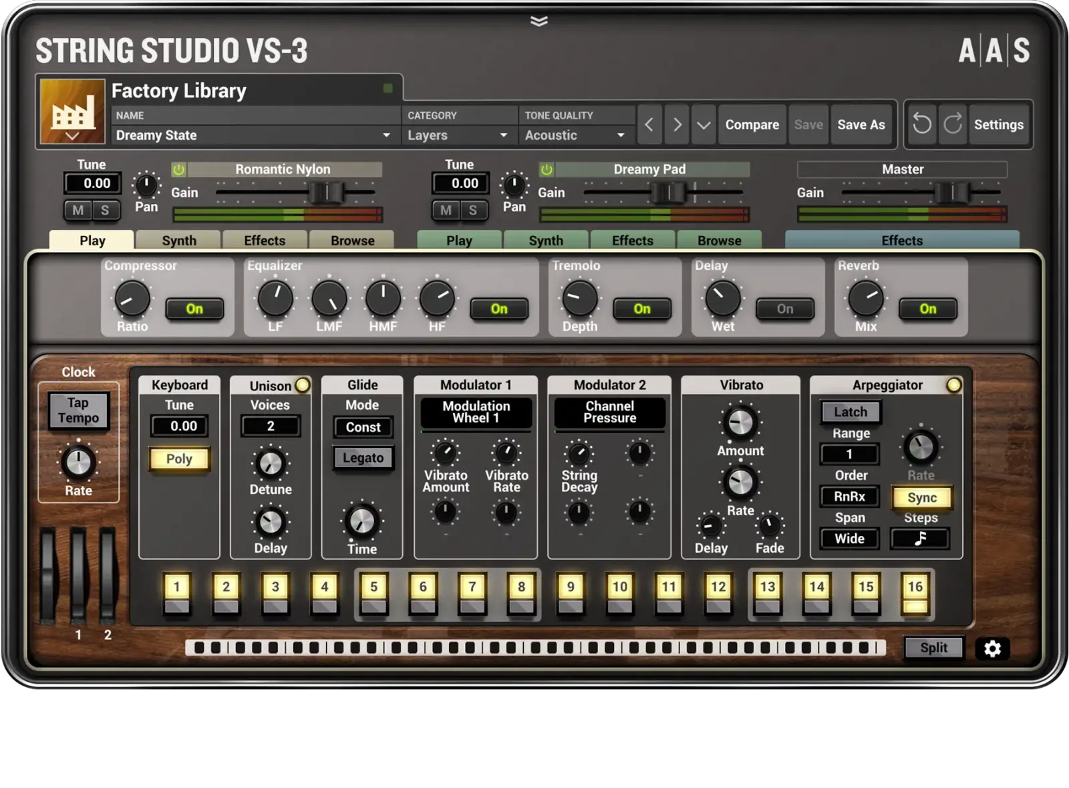Adjust the Equalizer LMF knob

pyautogui.click(x=329, y=299)
